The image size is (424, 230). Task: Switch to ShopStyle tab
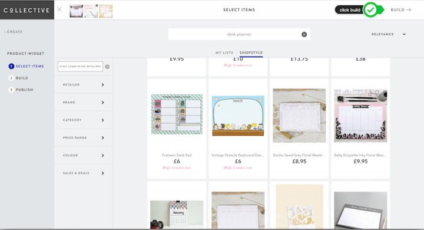point(251,52)
